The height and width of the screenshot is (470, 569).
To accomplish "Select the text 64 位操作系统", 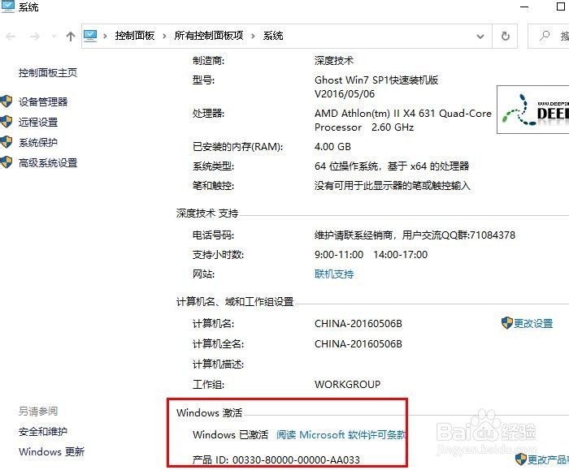I will (x=346, y=166).
